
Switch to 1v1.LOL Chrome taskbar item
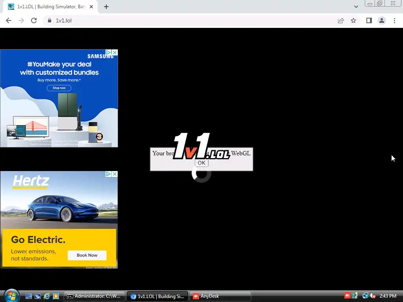(157, 296)
